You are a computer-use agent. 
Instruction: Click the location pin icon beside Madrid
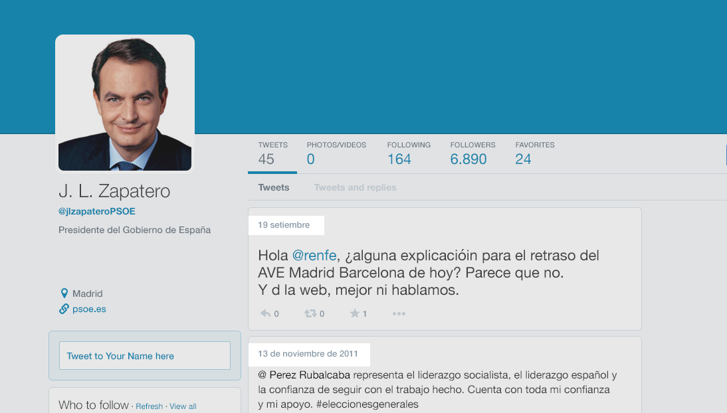pyautogui.click(x=64, y=293)
